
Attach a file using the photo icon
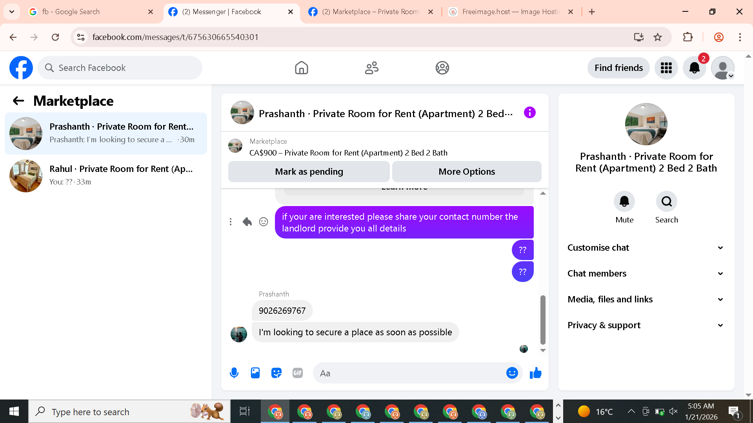(255, 373)
